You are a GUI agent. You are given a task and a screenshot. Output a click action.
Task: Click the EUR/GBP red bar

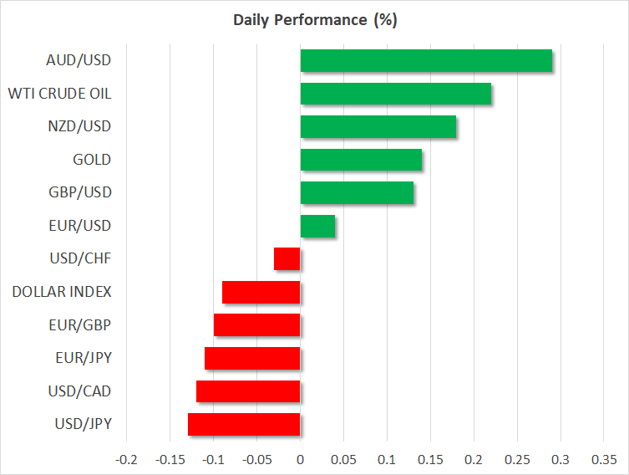(x=256, y=325)
